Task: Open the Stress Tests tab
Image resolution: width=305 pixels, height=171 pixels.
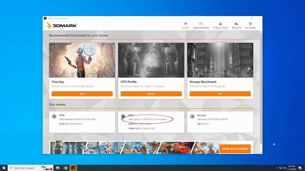Action: pyautogui.click(x=220, y=25)
